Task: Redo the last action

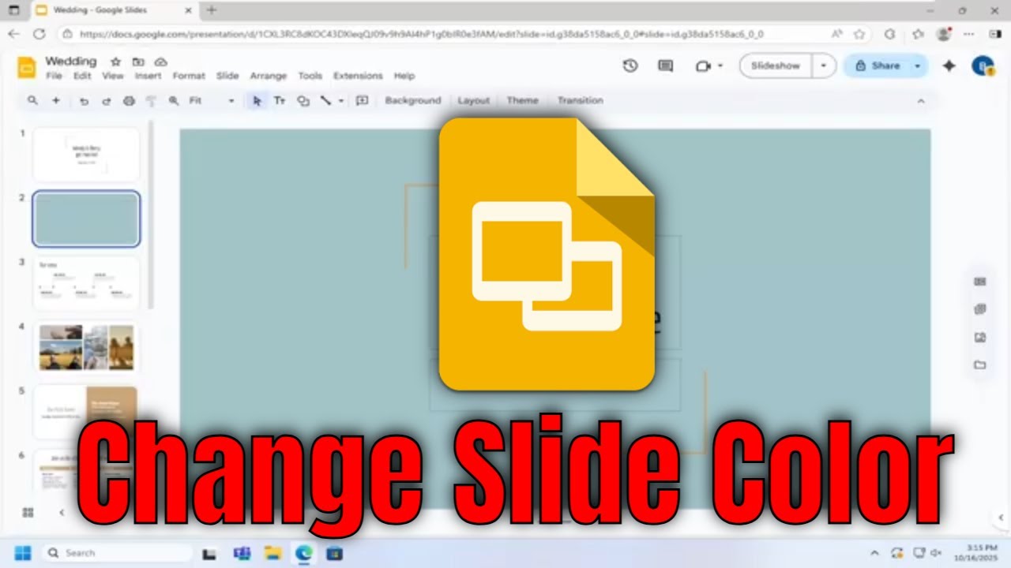Action: click(106, 101)
